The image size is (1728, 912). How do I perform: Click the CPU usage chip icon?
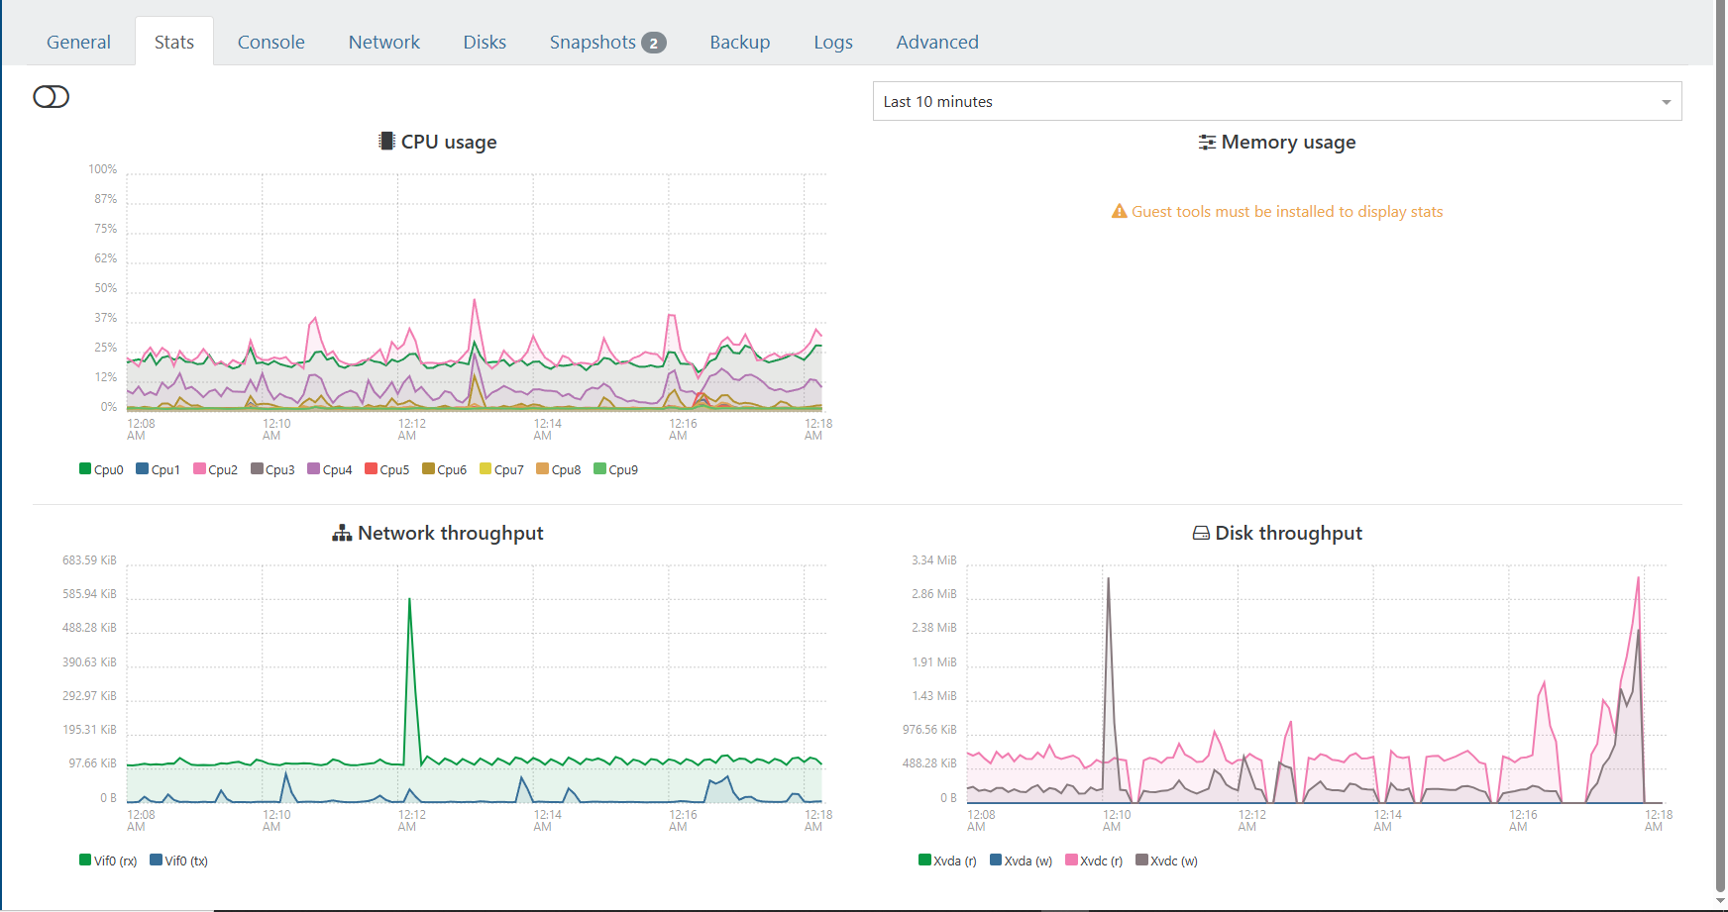click(x=386, y=142)
